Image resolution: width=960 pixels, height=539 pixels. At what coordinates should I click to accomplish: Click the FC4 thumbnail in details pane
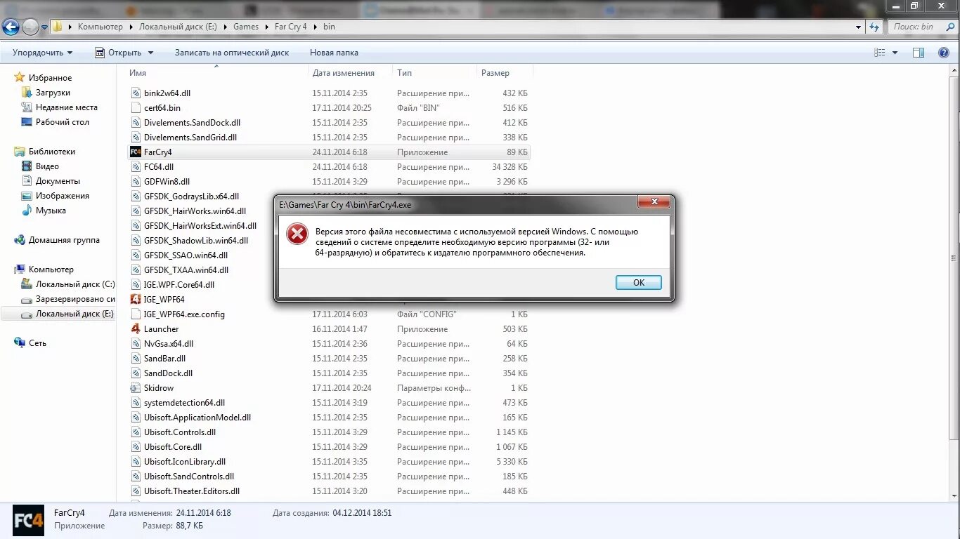point(28,520)
